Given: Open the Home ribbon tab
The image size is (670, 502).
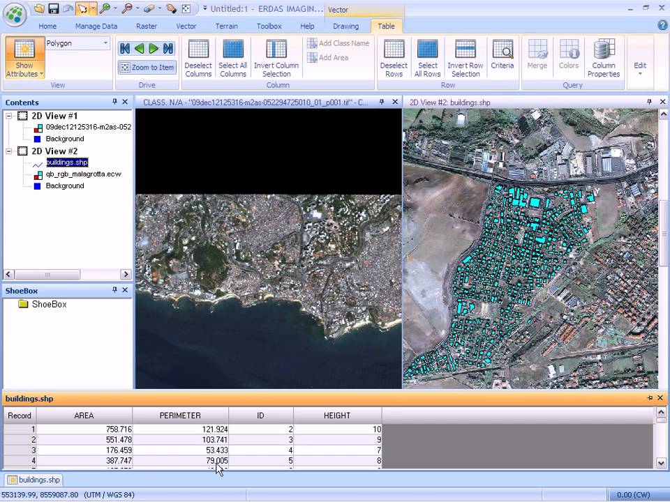Looking at the screenshot, I should click(47, 26).
